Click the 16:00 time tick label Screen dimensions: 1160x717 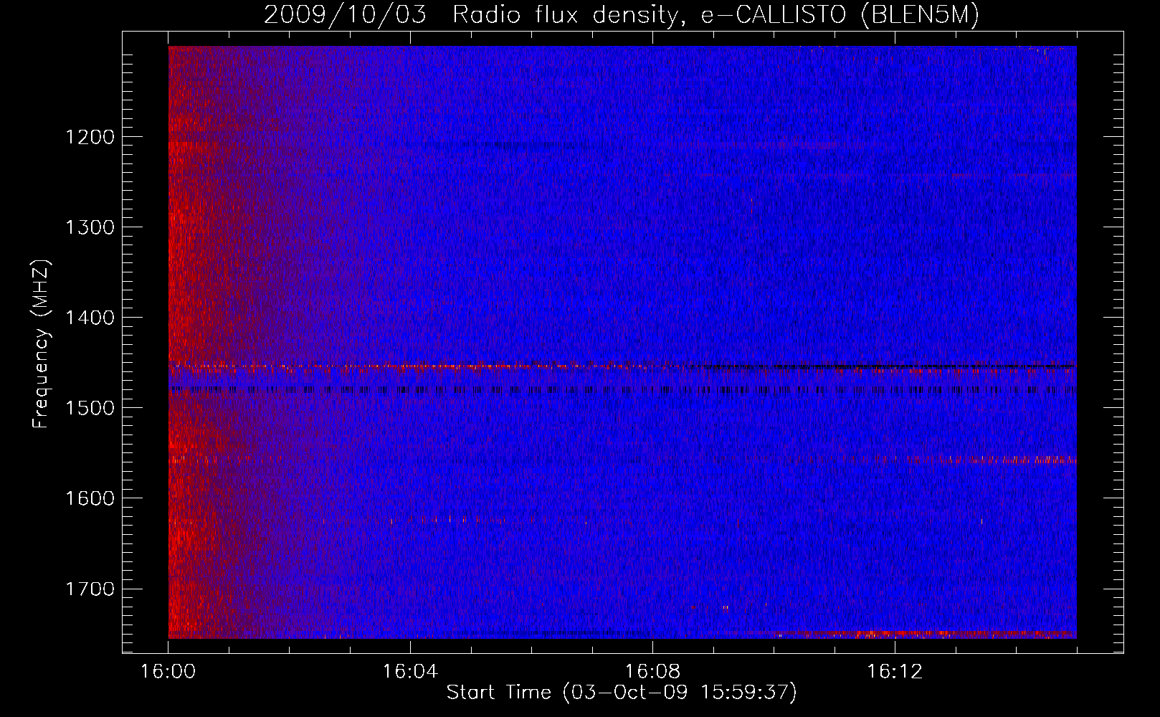tap(168, 672)
